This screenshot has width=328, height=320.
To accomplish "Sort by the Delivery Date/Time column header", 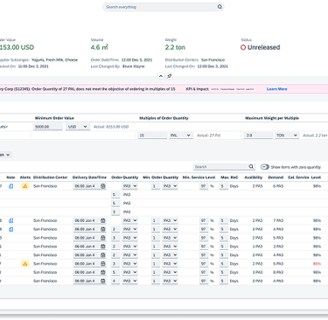I will 89,177.
